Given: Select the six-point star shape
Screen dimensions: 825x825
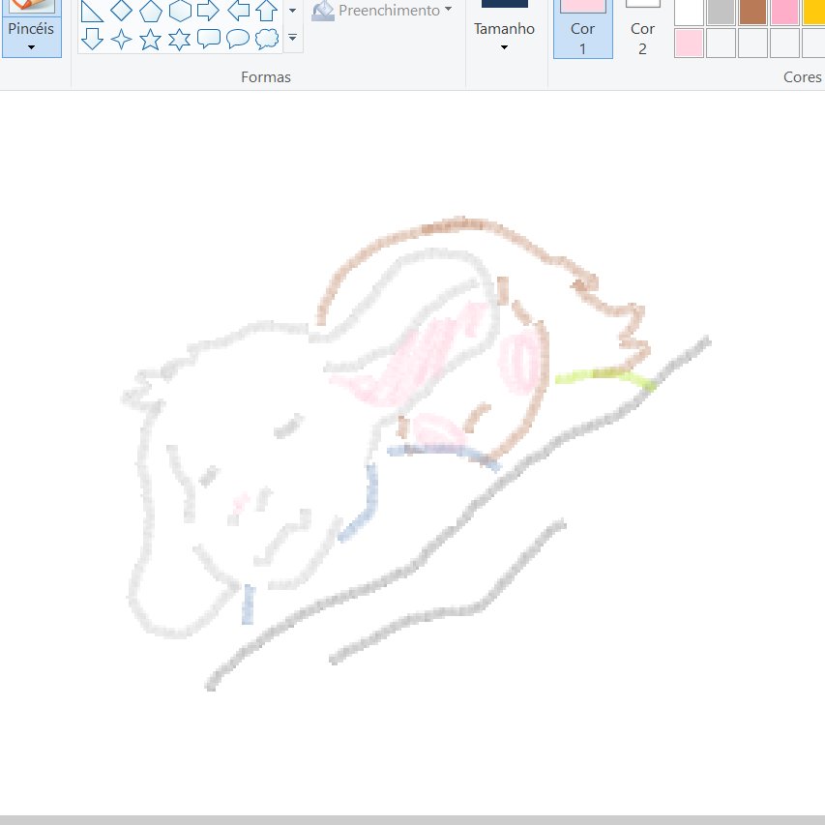Looking at the screenshot, I should (x=180, y=40).
